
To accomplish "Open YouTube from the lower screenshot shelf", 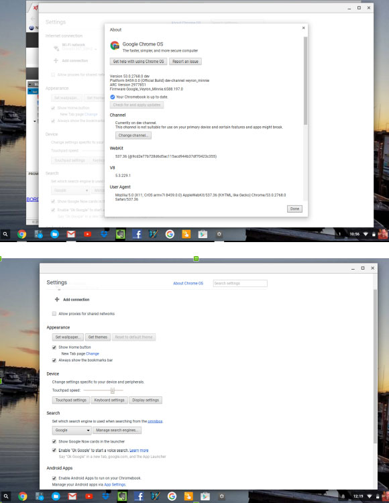I will [89, 496].
